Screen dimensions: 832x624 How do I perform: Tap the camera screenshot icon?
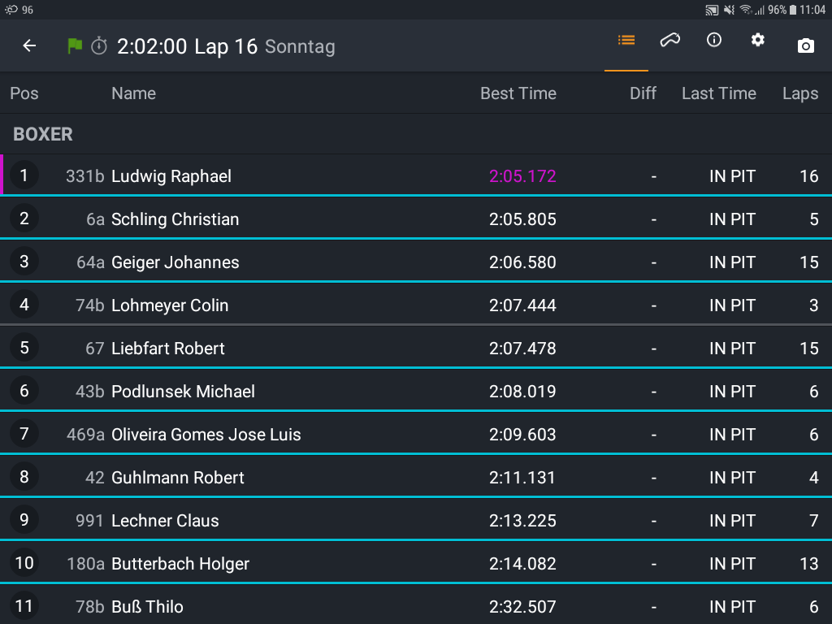coord(805,46)
